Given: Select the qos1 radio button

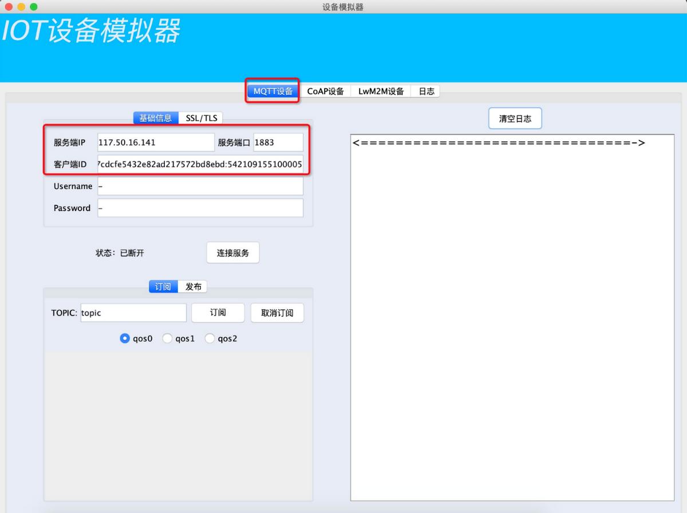Looking at the screenshot, I should [x=179, y=338].
